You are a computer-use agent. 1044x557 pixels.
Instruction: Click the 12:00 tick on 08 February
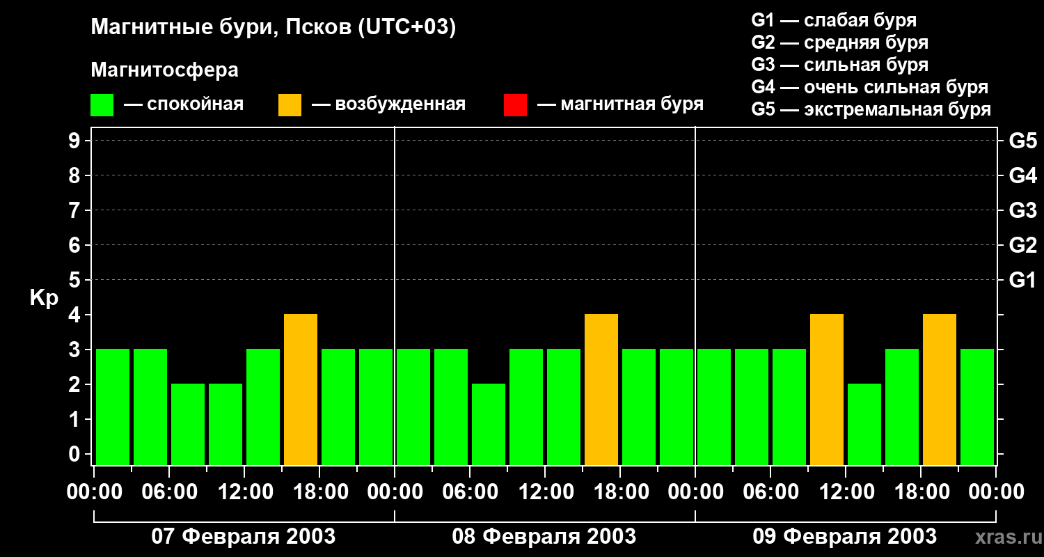click(x=545, y=493)
